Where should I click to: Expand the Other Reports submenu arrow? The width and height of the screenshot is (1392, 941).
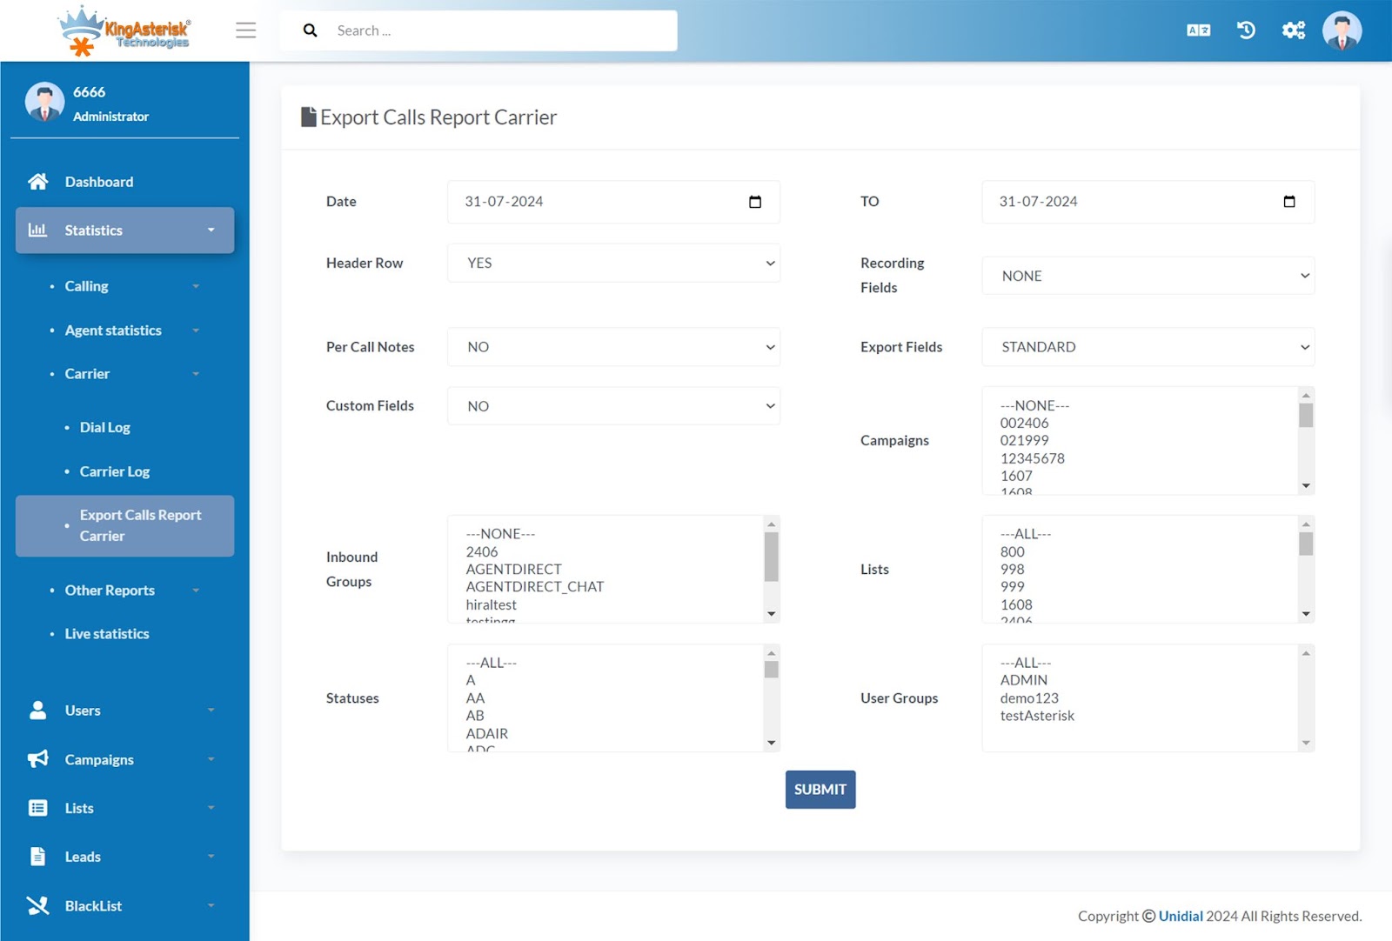[x=196, y=591]
